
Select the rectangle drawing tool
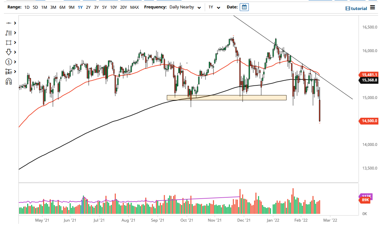pyautogui.click(x=8, y=42)
